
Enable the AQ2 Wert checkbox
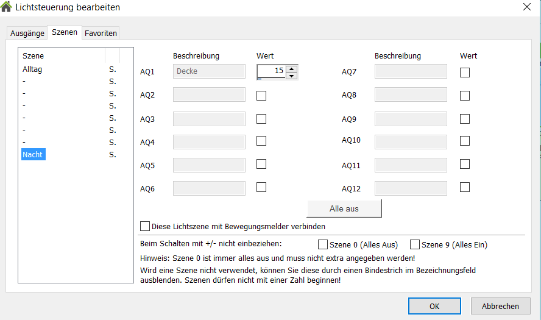tap(261, 95)
